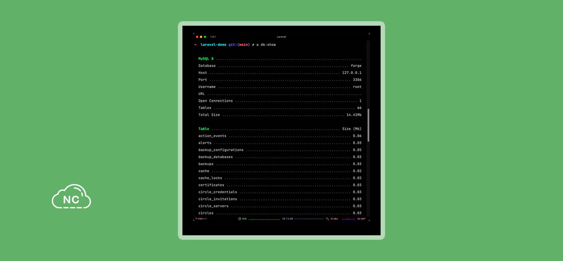The width and height of the screenshot is (563, 261).
Task: Click the URL label
Action: point(201,94)
